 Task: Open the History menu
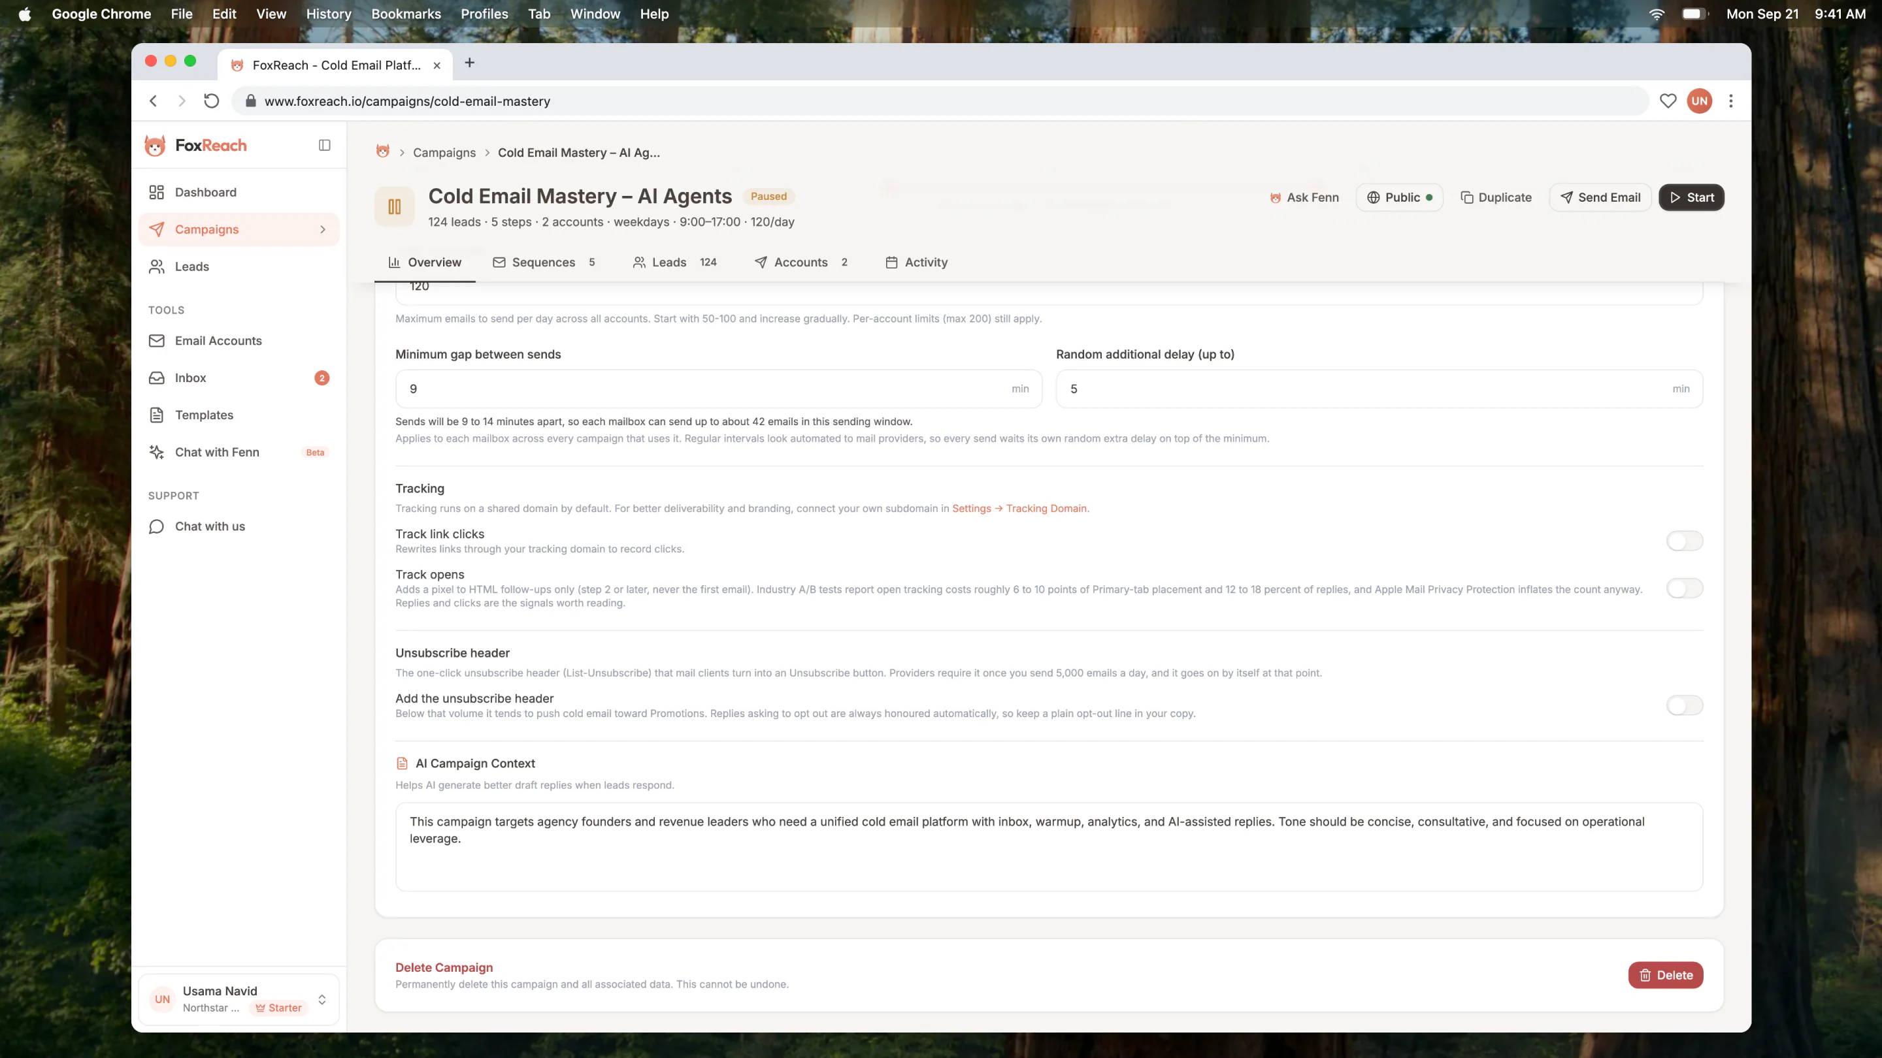(x=329, y=14)
